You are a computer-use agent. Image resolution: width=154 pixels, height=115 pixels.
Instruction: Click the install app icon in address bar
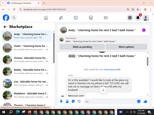[x=133, y=10]
